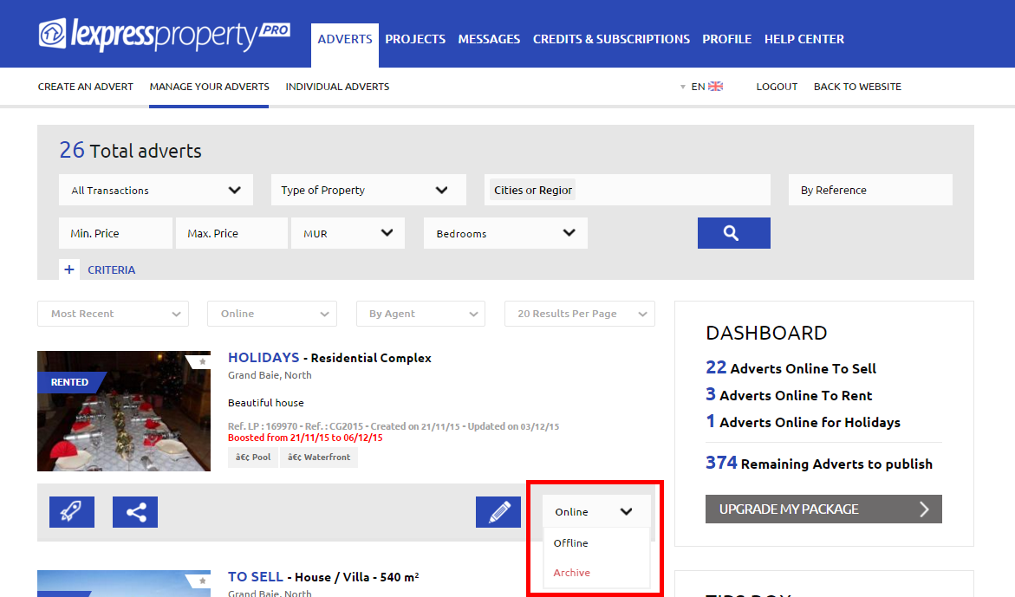Open the Holidays dinner table thumbnail
1015x597 pixels.
pos(124,411)
